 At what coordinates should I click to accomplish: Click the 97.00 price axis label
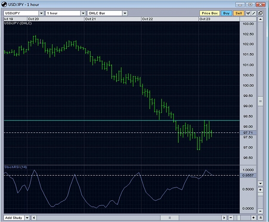(x=248, y=148)
